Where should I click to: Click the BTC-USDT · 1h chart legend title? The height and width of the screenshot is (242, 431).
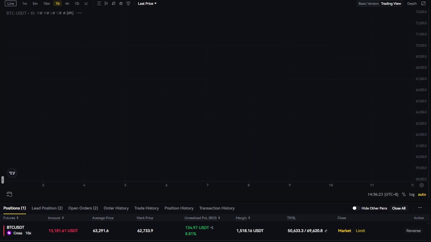[x=21, y=13]
